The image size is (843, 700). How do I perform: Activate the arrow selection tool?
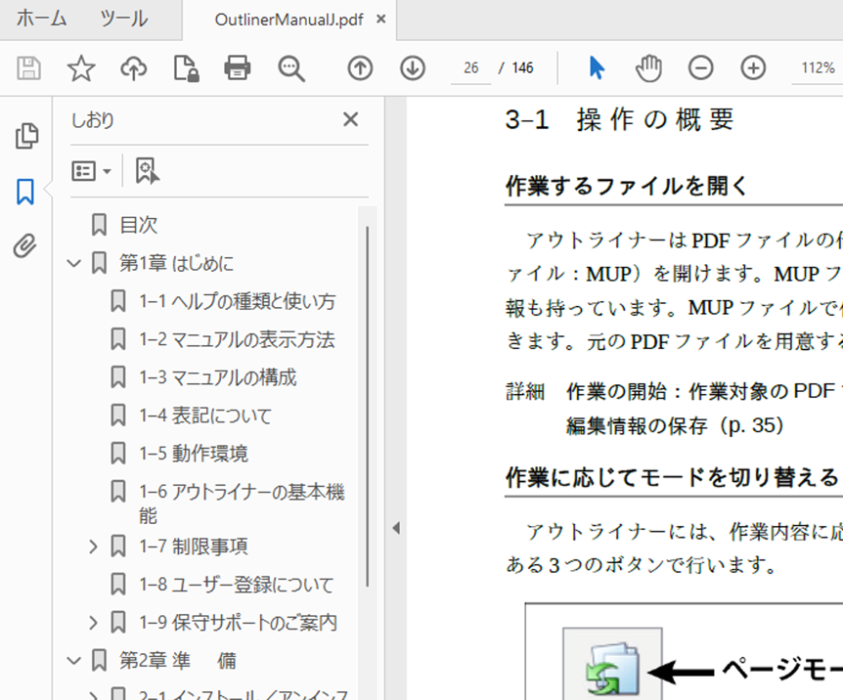tap(597, 67)
